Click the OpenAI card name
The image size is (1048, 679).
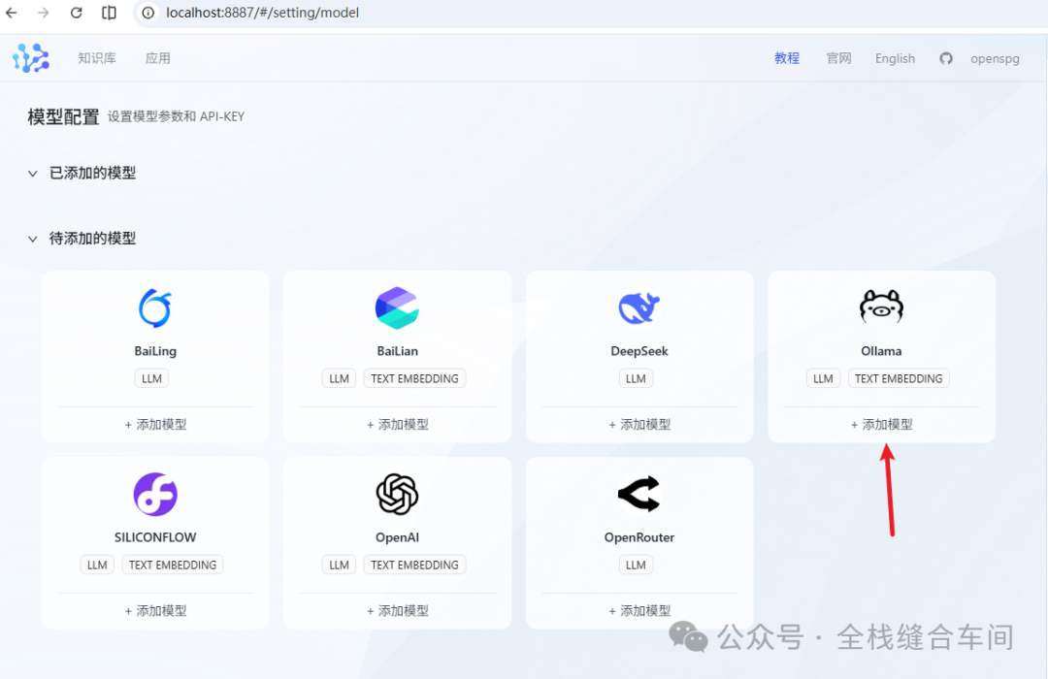397,537
